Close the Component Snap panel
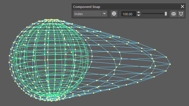This screenshot has height=106, width=189. 183,6
